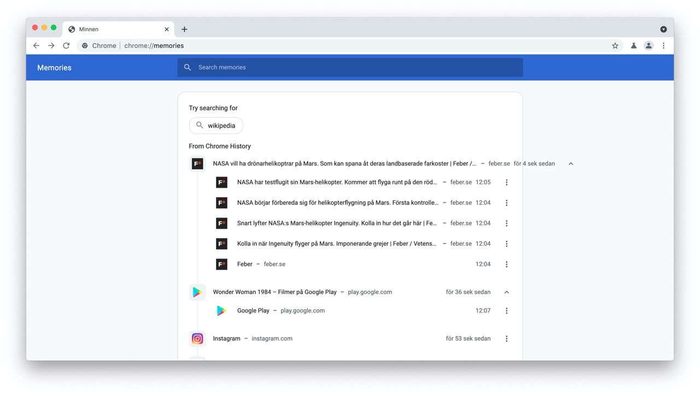Click the Chrome site info icon in address bar
Viewport: 700px width, 395px height.
(85, 46)
